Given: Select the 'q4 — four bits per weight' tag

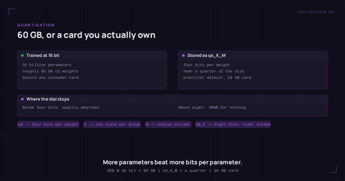Looking at the screenshot, I should tap(48, 124).
